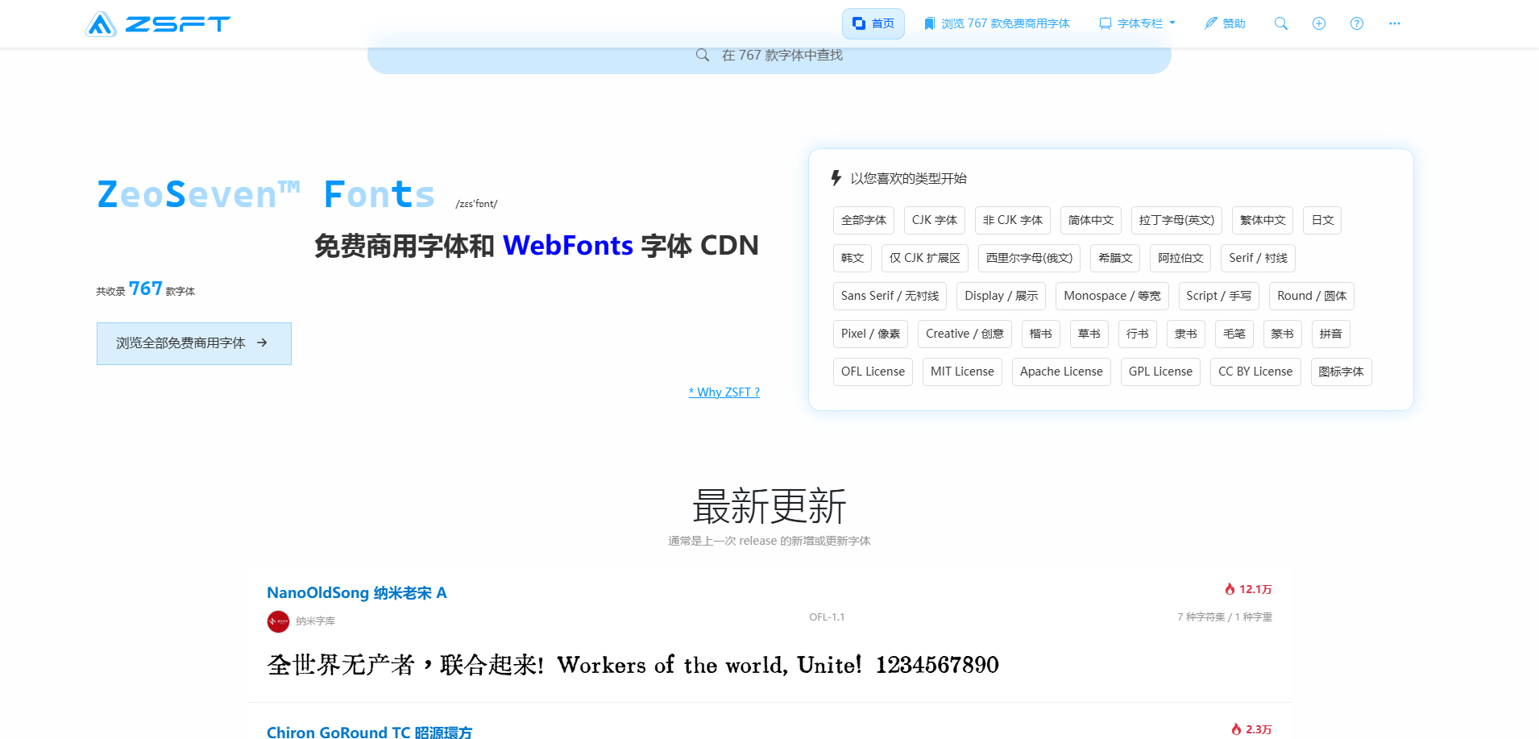The image size is (1539, 739).
Task: Open the three-dots more menu
Action: click(1394, 23)
